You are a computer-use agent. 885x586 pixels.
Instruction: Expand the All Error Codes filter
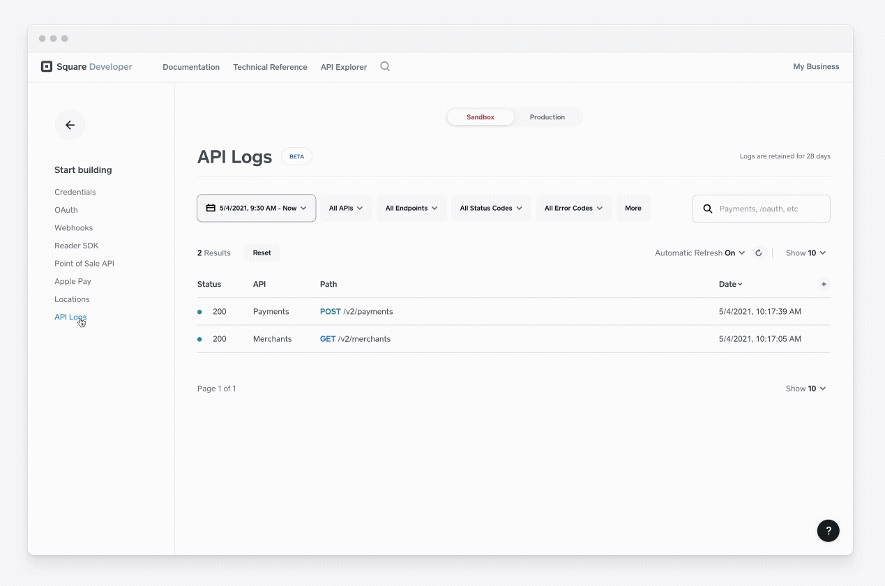tap(574, 208)
